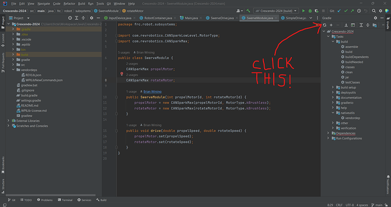
Task: Open Project panel options gear
Action: 91,18
